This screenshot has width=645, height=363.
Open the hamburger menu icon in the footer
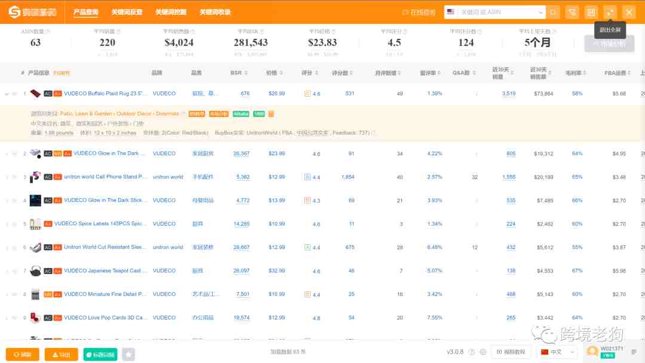click(x=634, y=352)
